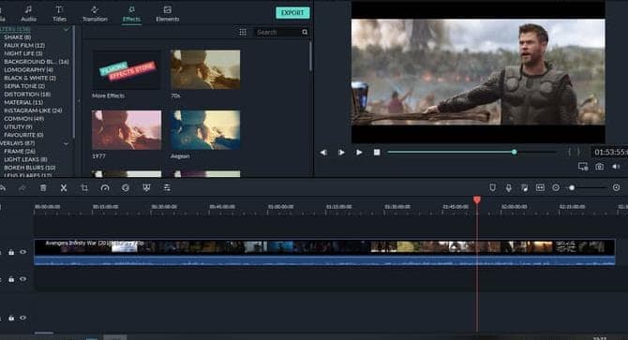
Task: Add a marker using the shield icon
Action: 493,187
